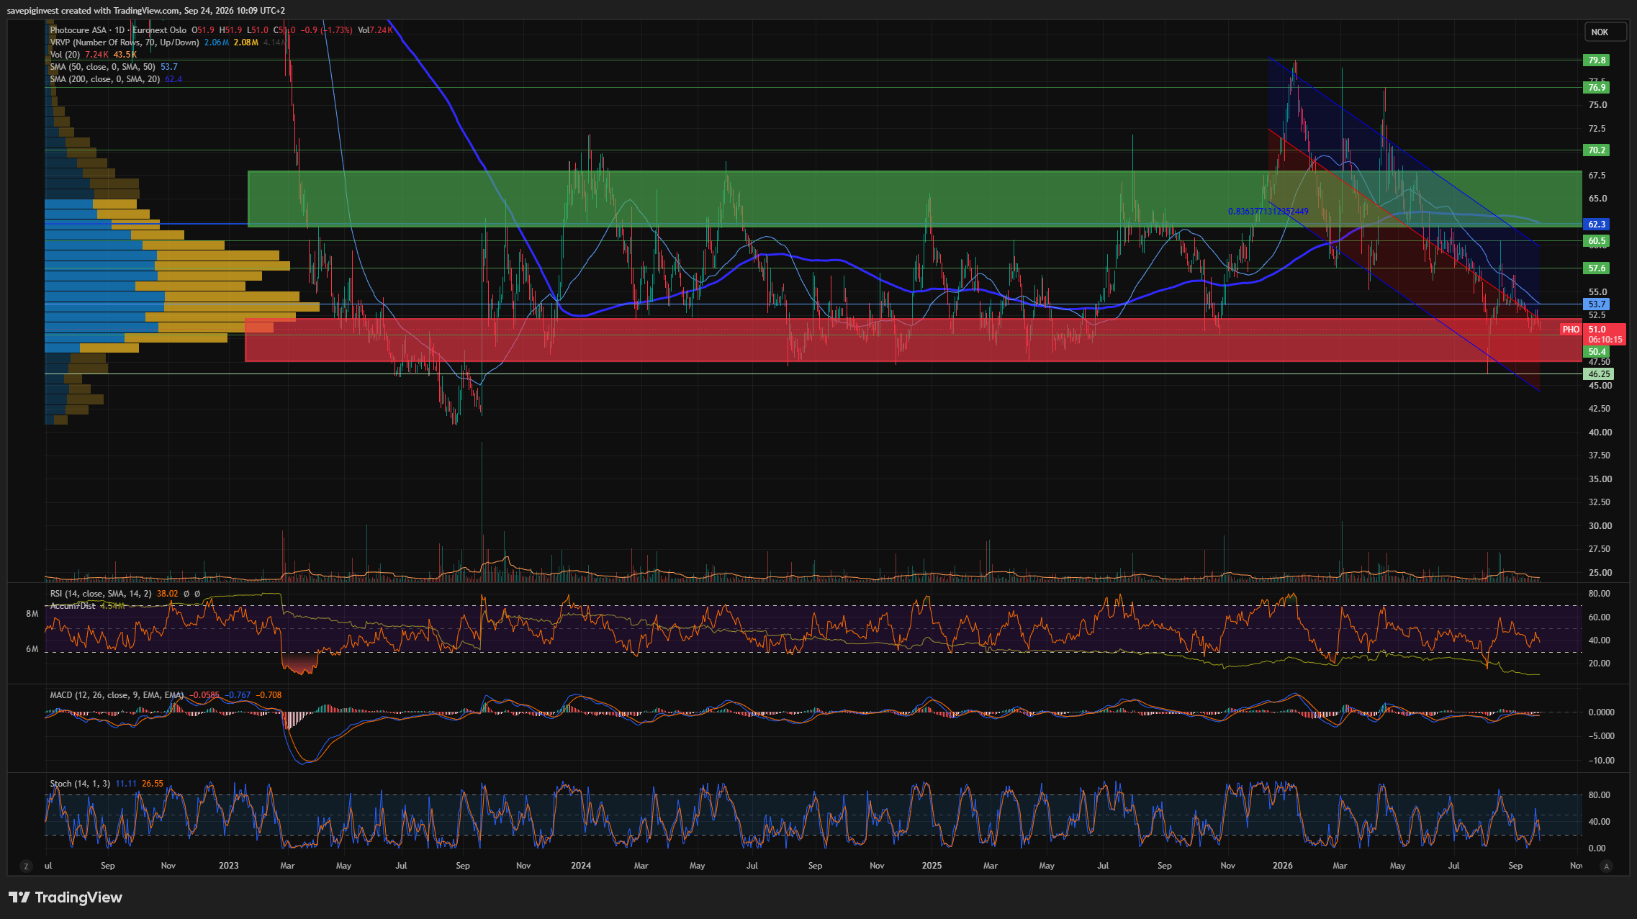This screenshot has width=1637, height=919.
Task: Click the Accum/Dist indicator label
Action: 73,606
